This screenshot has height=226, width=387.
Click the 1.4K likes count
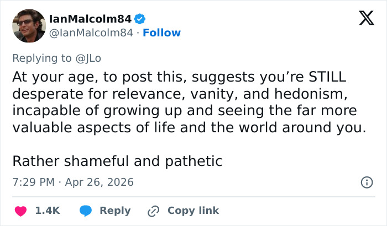[48, 211]
